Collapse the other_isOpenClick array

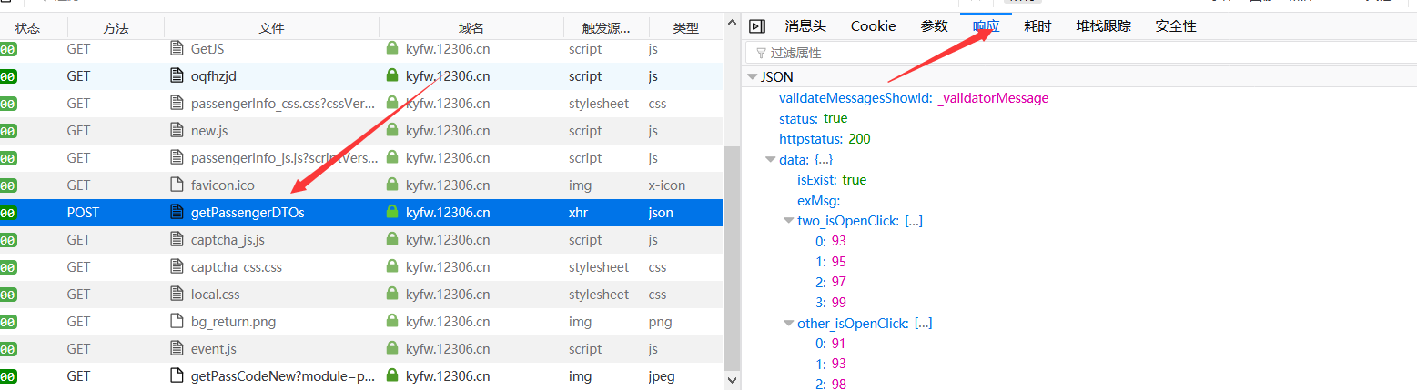click(x=788, y=323)
